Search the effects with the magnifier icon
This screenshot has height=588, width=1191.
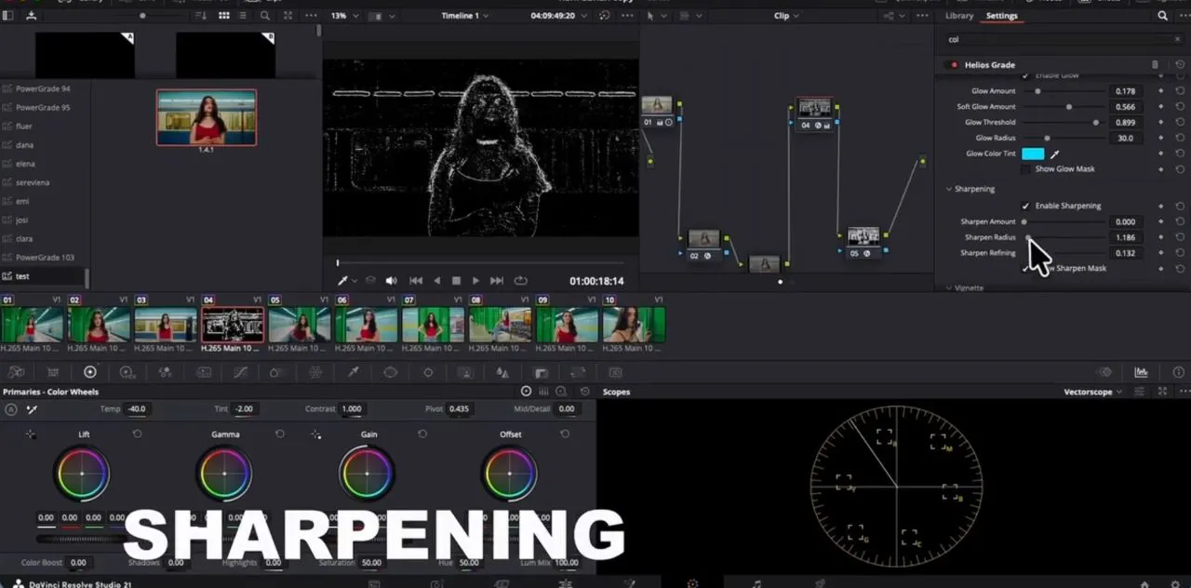(1163, 16)
